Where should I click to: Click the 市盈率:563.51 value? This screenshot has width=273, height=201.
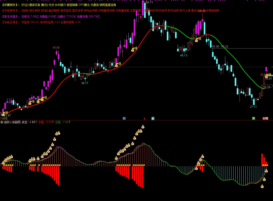click(30, 22)
